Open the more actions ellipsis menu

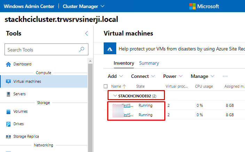pos(225,76)
